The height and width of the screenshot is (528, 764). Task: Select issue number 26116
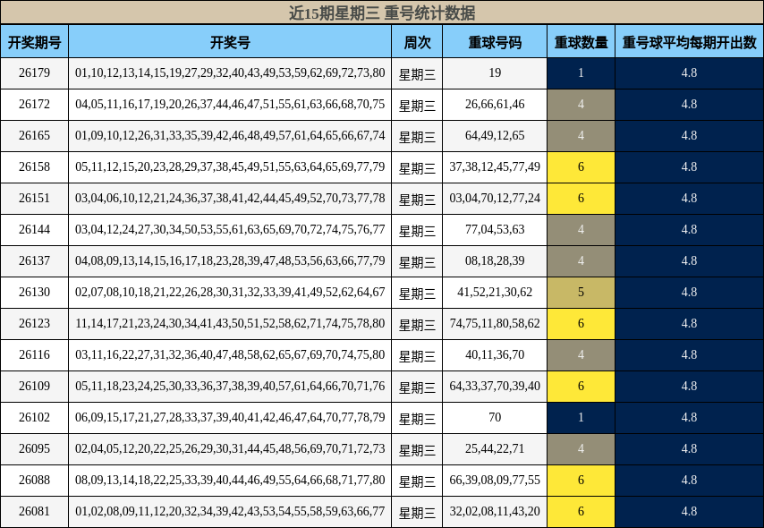pyautogui.click(x=35, y=354)
